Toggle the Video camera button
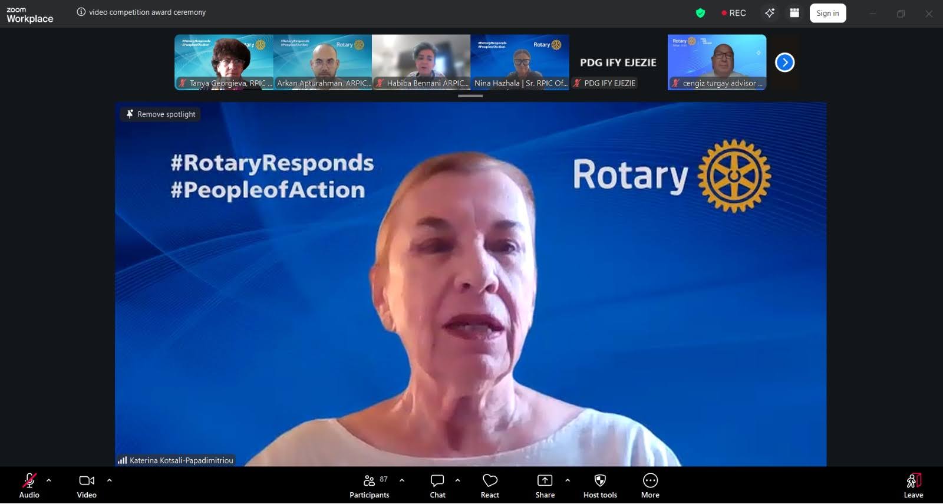 [87, 486]
